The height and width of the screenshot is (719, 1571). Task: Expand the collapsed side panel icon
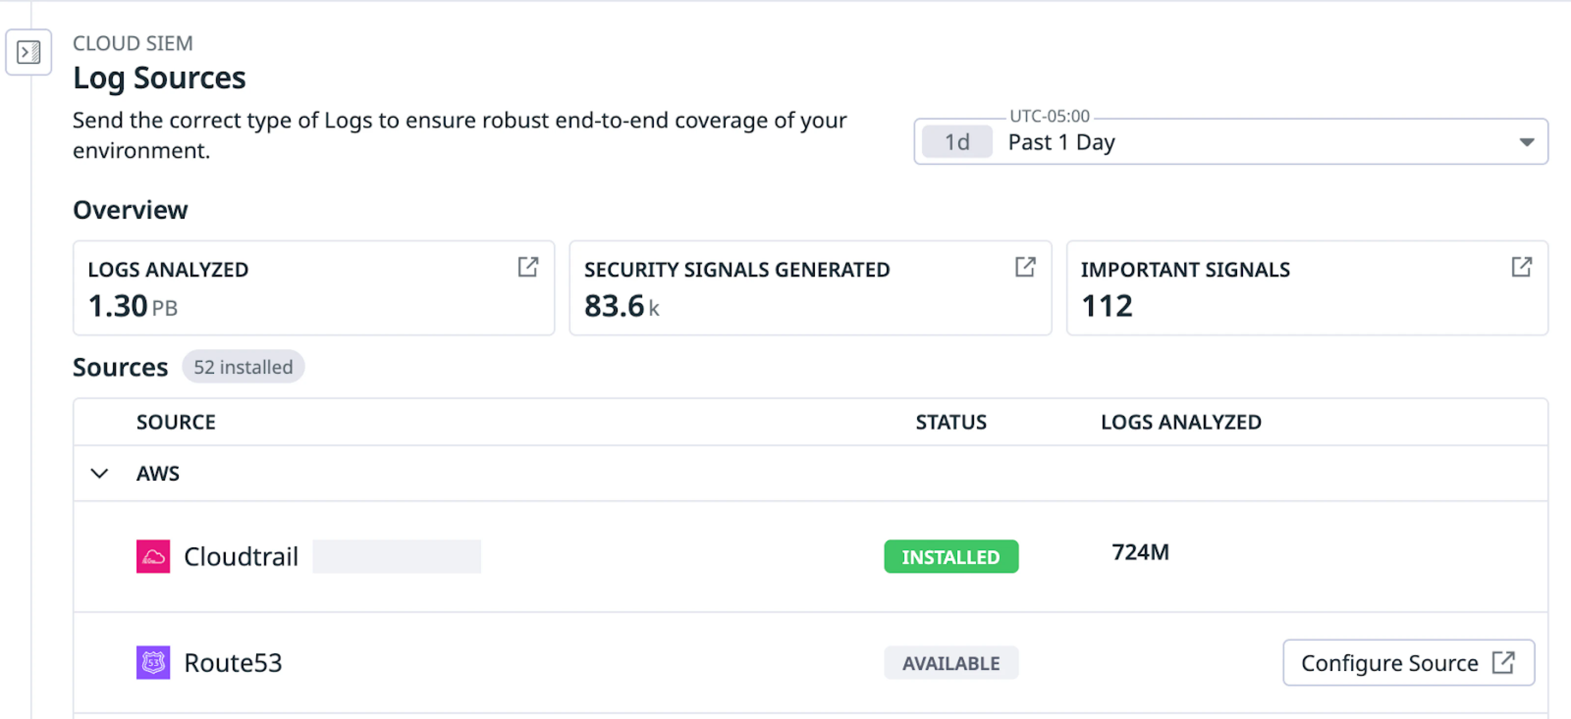point(28,52)
